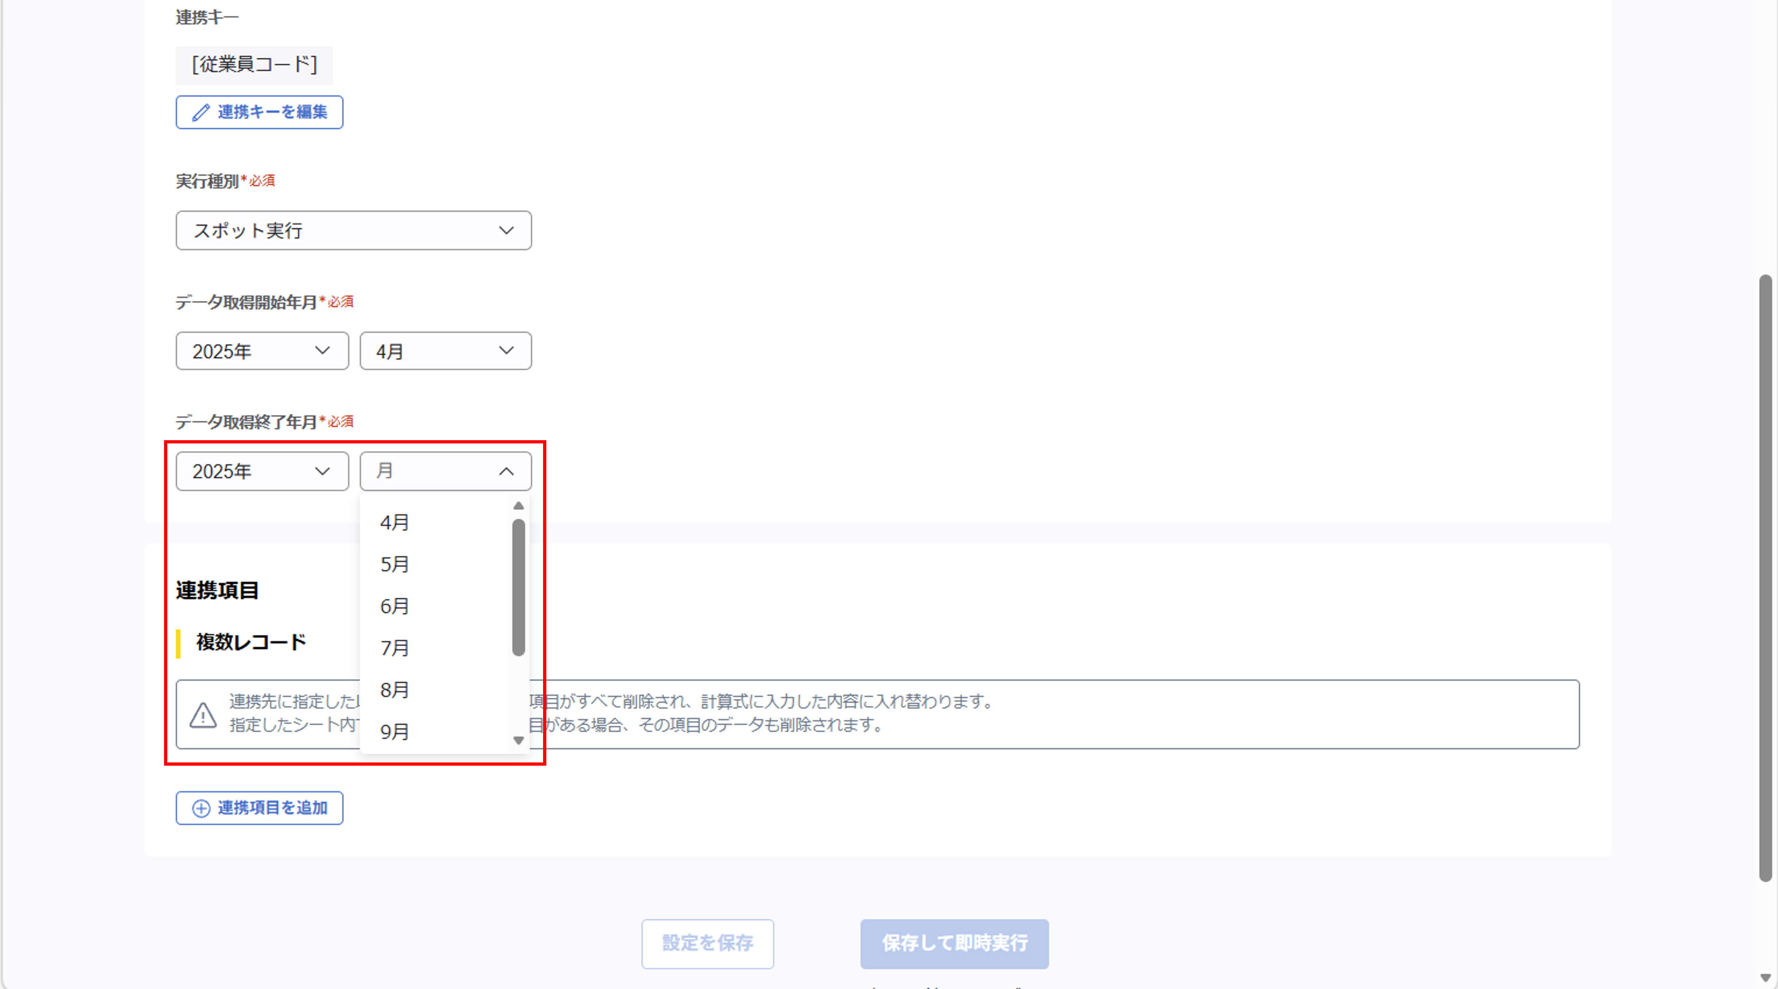The image size is (1778, 989).
Task: Open the start month 4月 dropdown
Action: [445, 351]
